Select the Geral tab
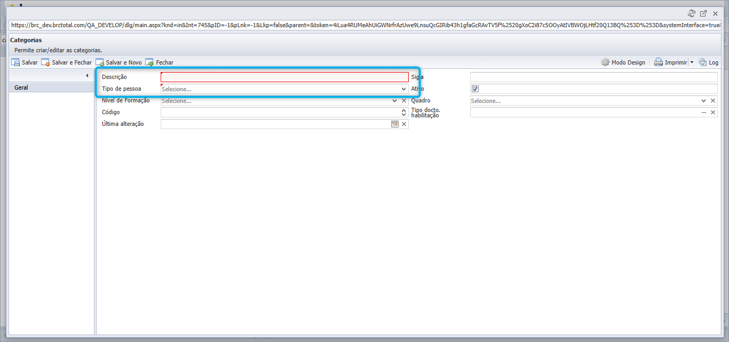The width and height of the screenshot is (729, 342). tap(52, 88)
